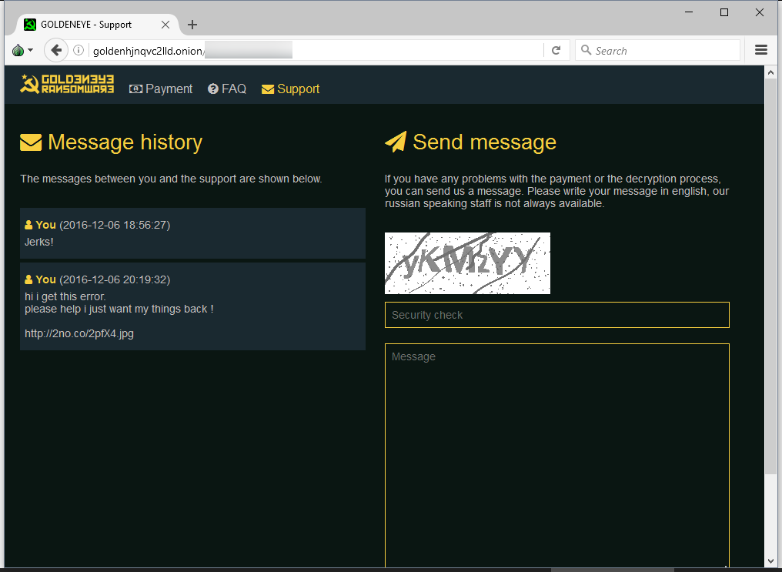Click the address bar URL
Image resolution: width=782 pixels, height=572 pixels.
(148, 51)
